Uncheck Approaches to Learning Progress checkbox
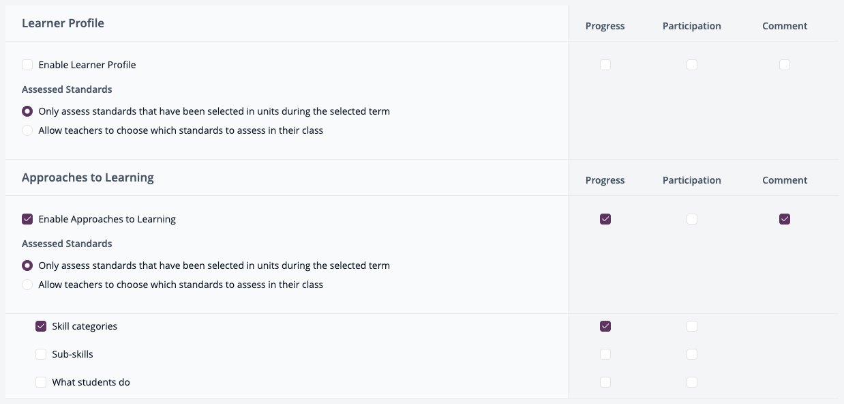The image size is (844, 404). [605, 219]
